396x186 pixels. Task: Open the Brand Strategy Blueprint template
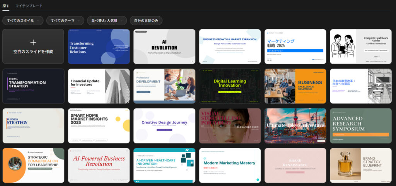point(361,165)
